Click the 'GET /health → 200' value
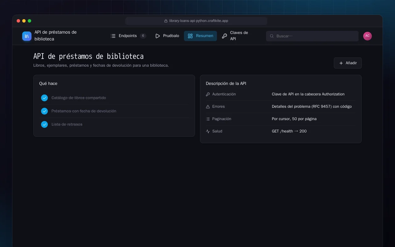Viewport: 395px width, 247px height. click(289, 131)
